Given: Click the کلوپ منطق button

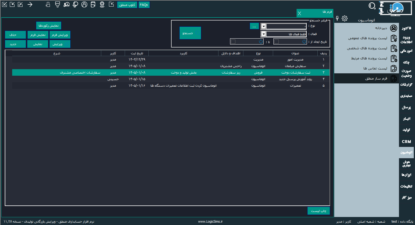Looking at the screenshot, I should [127, 5].
